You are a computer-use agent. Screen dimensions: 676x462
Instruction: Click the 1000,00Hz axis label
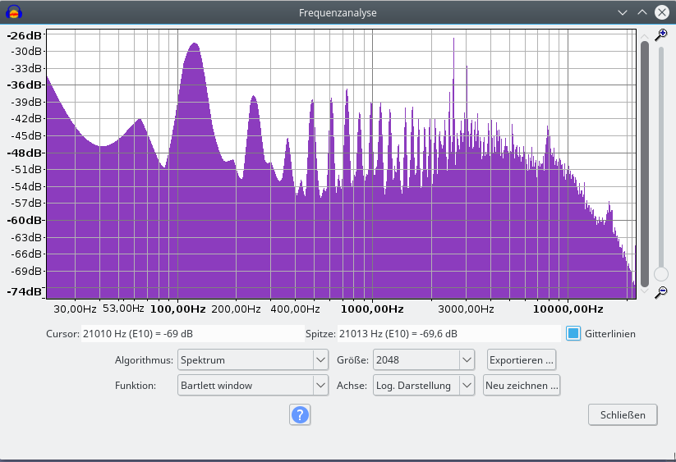[372, 309]
